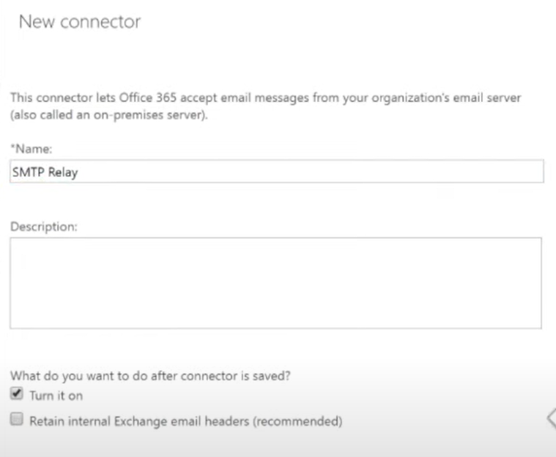Click inside the Description text area
Viewport: 556px width, 457px height.
click(x=276, y=283)
